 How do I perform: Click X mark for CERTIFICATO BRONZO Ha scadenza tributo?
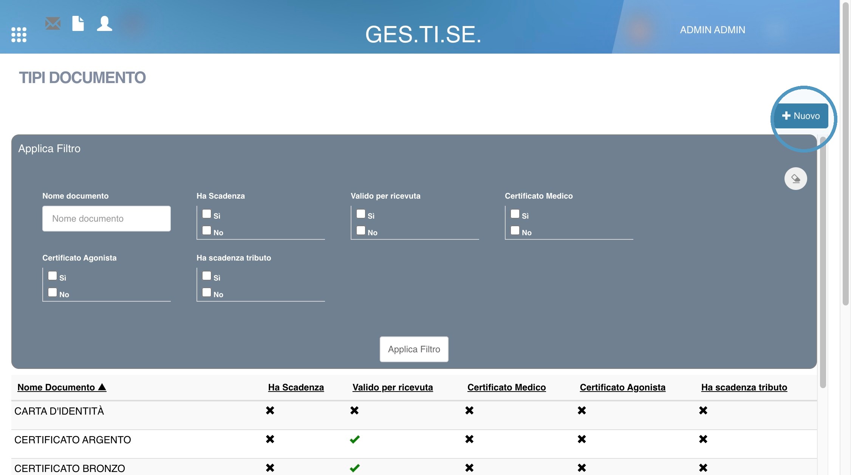click(x=703, y=468)
